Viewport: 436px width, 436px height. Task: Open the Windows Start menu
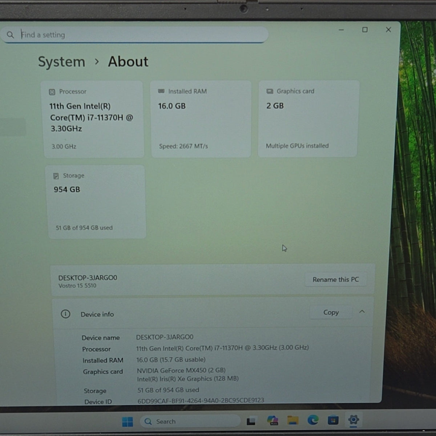click(x=128, y=421)
